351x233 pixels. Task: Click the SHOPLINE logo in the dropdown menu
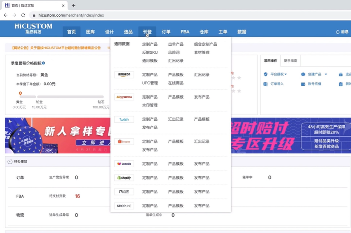pyautogui.click(x=124, y=206)
